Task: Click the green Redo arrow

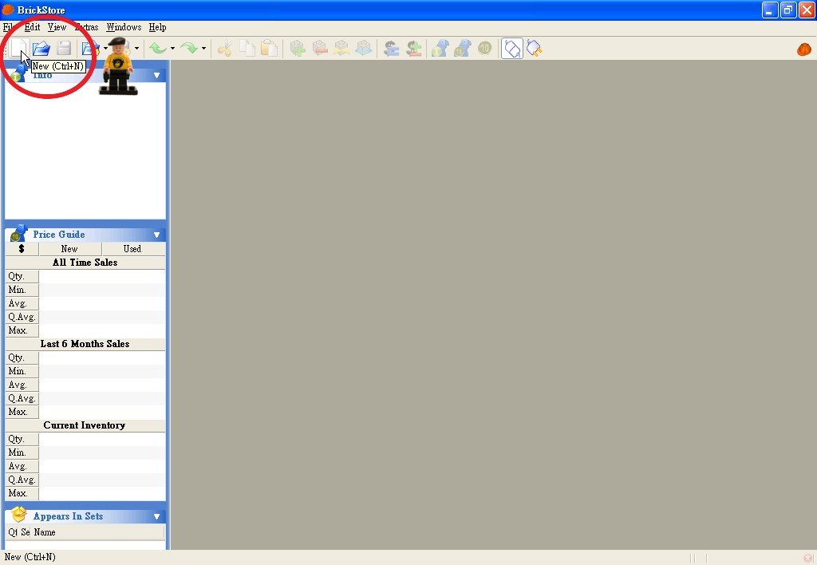Action: pyautogui.click(x=188, y=49)
